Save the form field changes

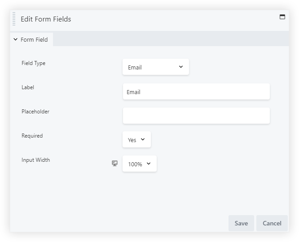tap(241, 223)
